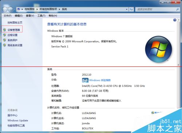
Task: Open the 工具(T) menu
Action: tap(41, 16)
